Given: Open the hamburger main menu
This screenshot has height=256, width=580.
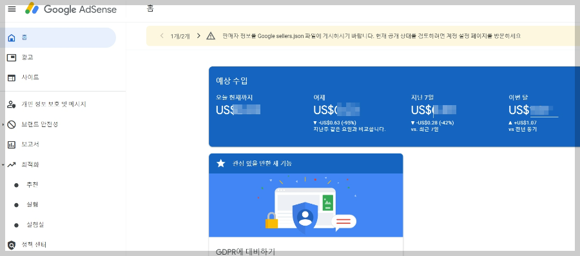Looking at the screenshot, I should 12,9.
